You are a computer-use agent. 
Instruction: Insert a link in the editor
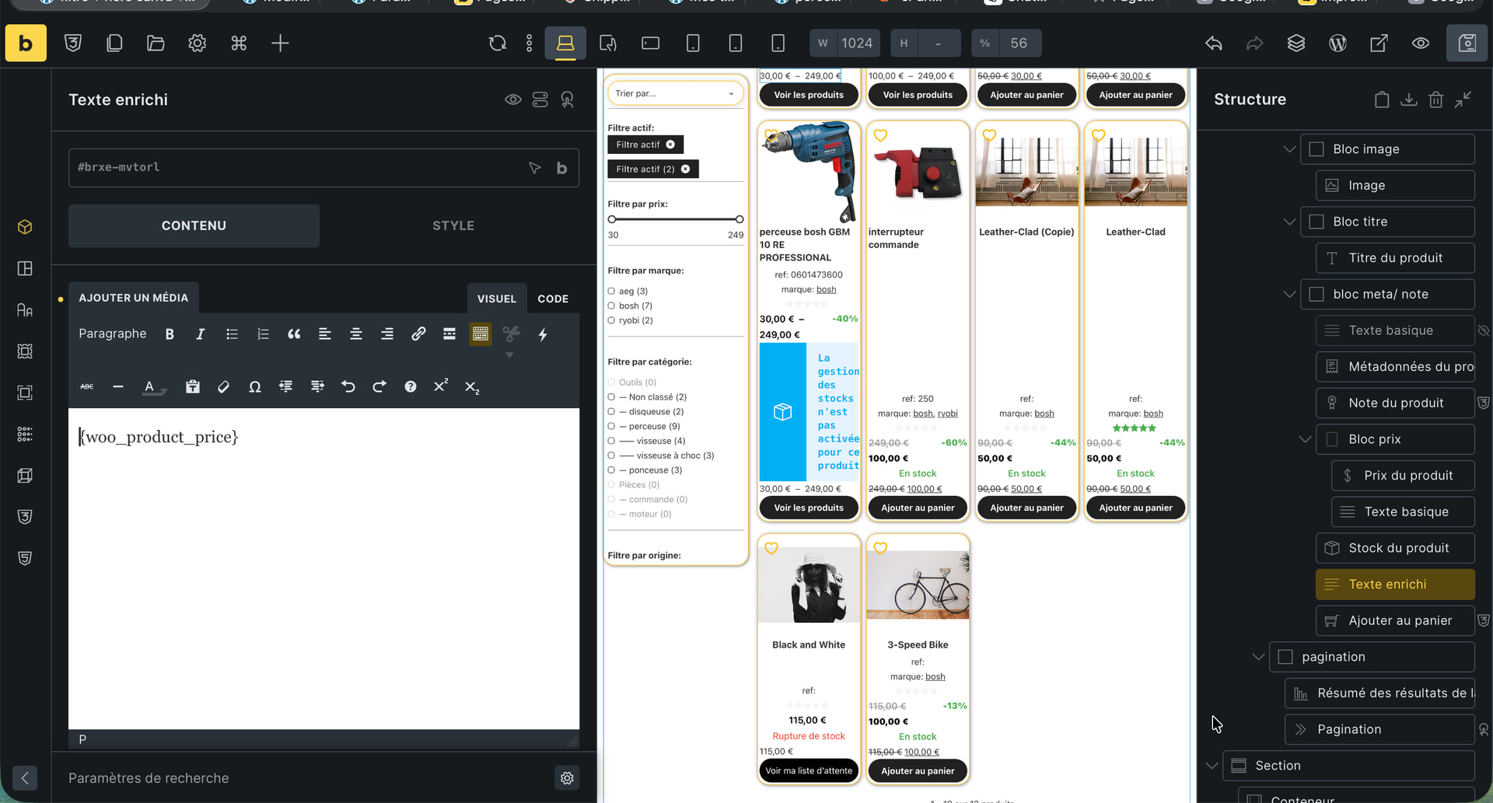(x=418, y=334)
